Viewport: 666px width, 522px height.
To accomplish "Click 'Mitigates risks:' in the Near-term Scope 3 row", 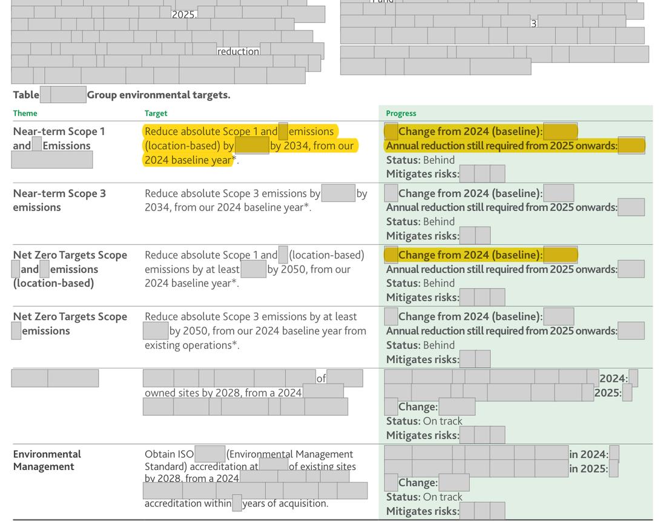I will 423,236.
